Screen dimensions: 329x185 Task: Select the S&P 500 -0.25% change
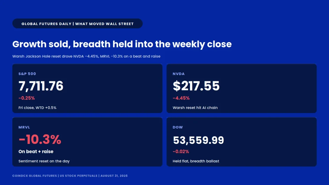click(27, 98)
